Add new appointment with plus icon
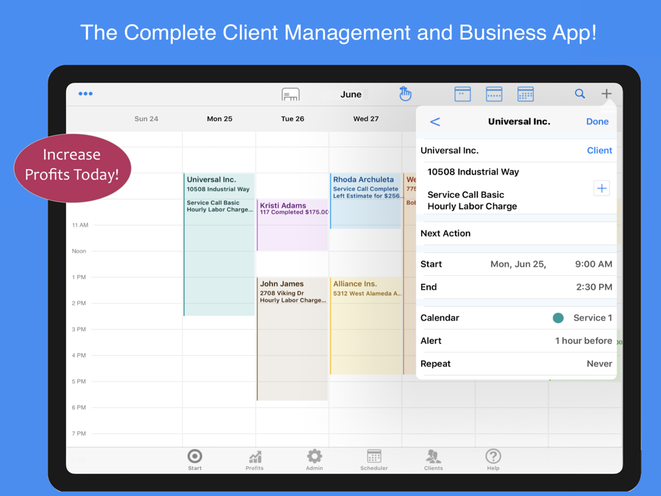 tap(606, 94)
